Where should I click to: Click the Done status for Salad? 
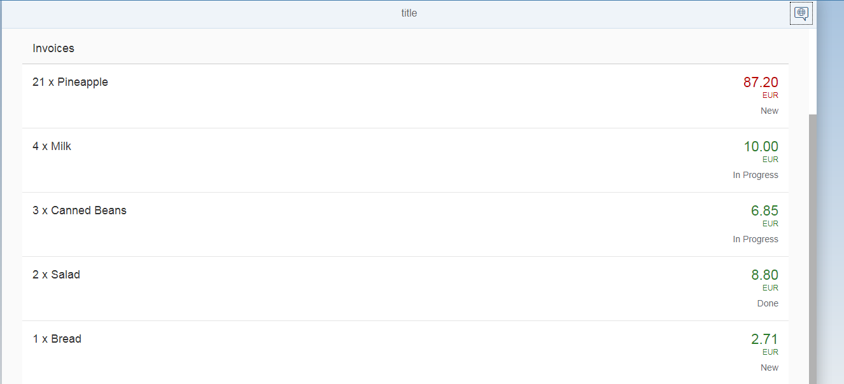[768, 303]
